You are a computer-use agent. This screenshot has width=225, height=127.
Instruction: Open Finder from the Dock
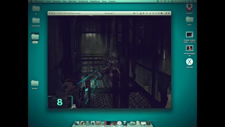[77, 123]
